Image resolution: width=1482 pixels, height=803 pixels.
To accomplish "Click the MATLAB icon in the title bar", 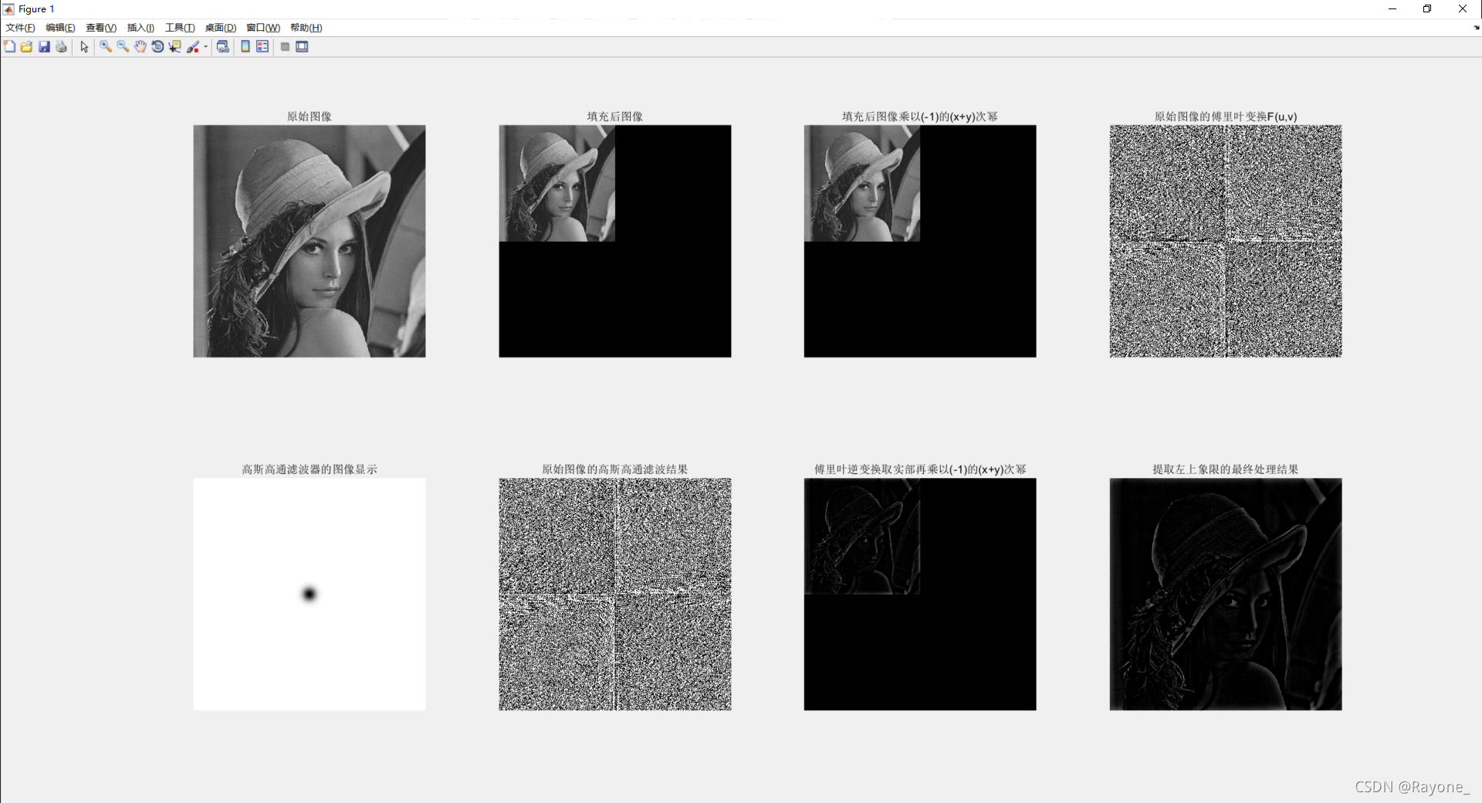I will point(8,9).
